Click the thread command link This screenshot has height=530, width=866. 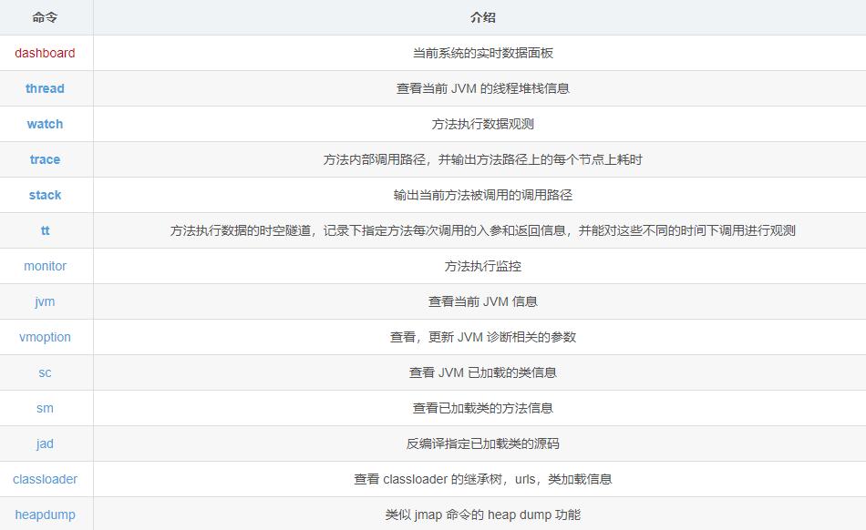click(45, 88)
